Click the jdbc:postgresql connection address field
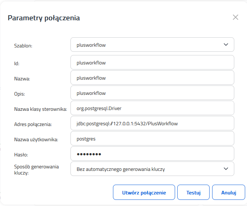Image resolution: width=247 pixels, height=206 pixels. (152, 123)
